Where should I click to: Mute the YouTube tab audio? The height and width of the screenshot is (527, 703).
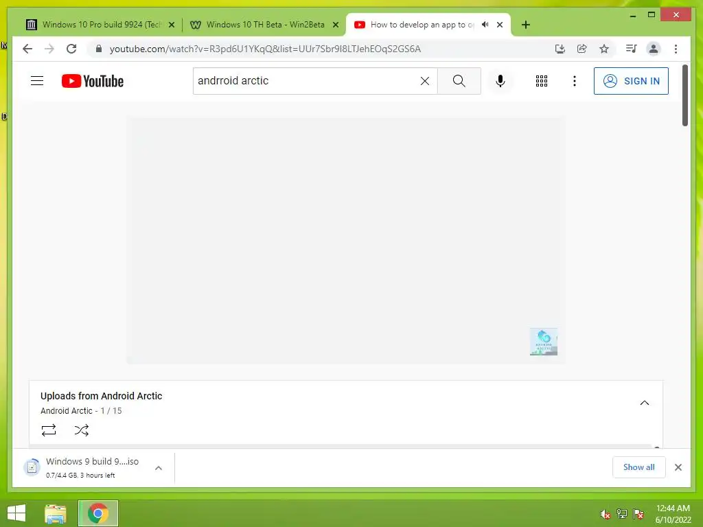pos(485,25)
